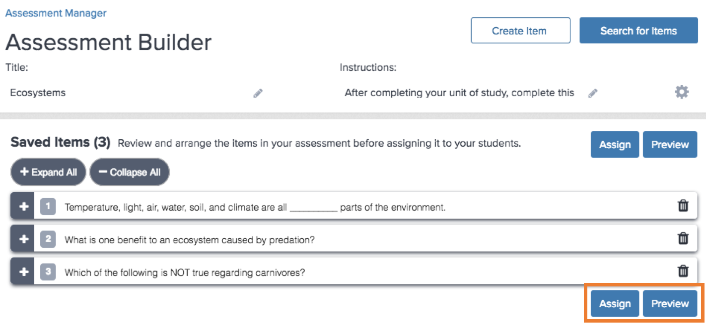Click the bottom highlighted Preview button
706x332 pixels.
[x=670, y=304]
